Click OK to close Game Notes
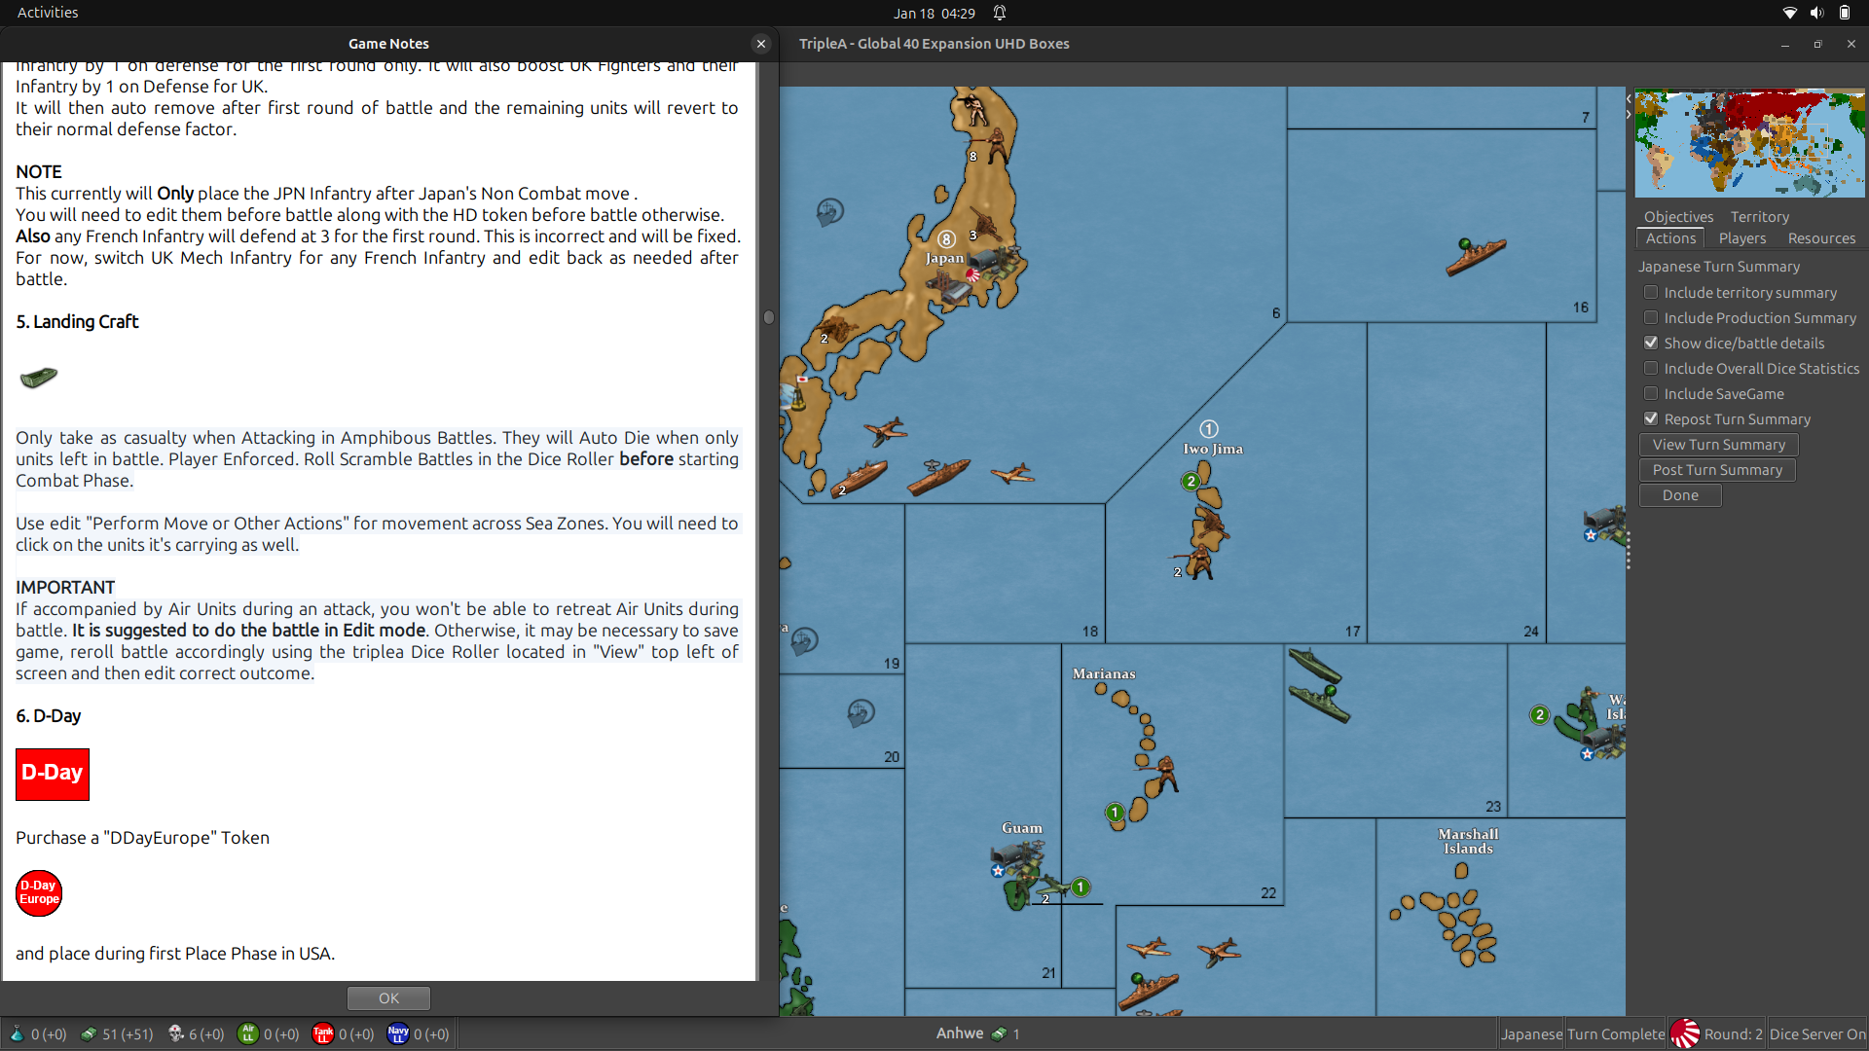 (388, 997)
